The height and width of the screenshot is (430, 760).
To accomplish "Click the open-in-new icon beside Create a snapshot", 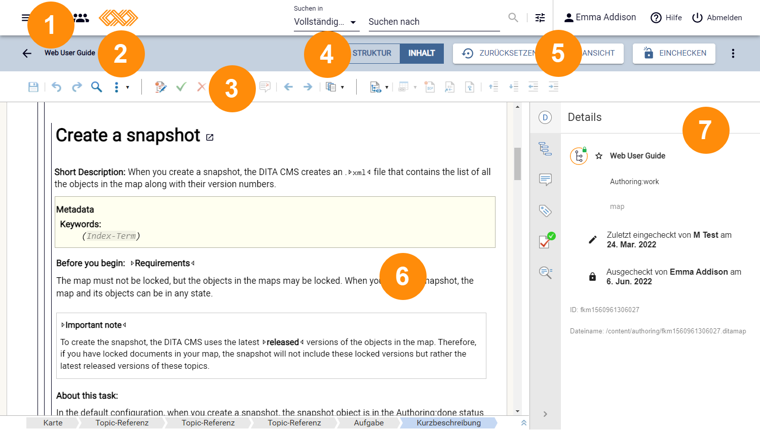I will click(x=210, y=137).
